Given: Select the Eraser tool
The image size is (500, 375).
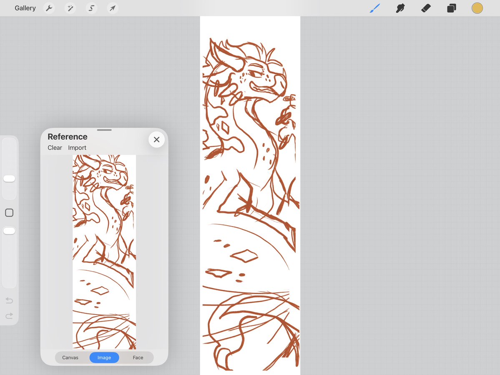Looking at the screenshot, I should point(426,8).
